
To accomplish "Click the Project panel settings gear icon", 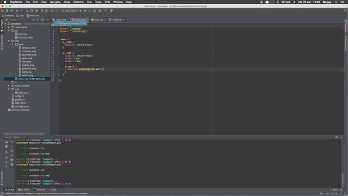I will coord(43,20).
